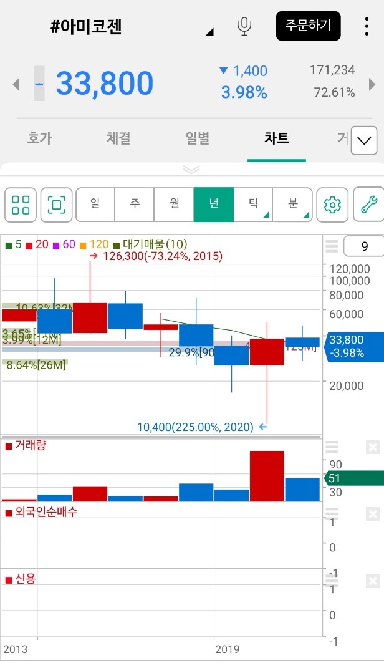Tap the 주문하기 order button

tap(309, 26)
